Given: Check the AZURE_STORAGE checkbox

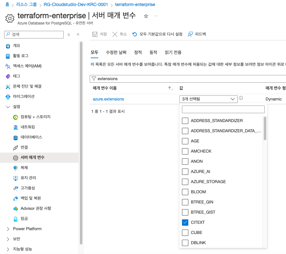Looking at the screenshot, I should 185,182.
